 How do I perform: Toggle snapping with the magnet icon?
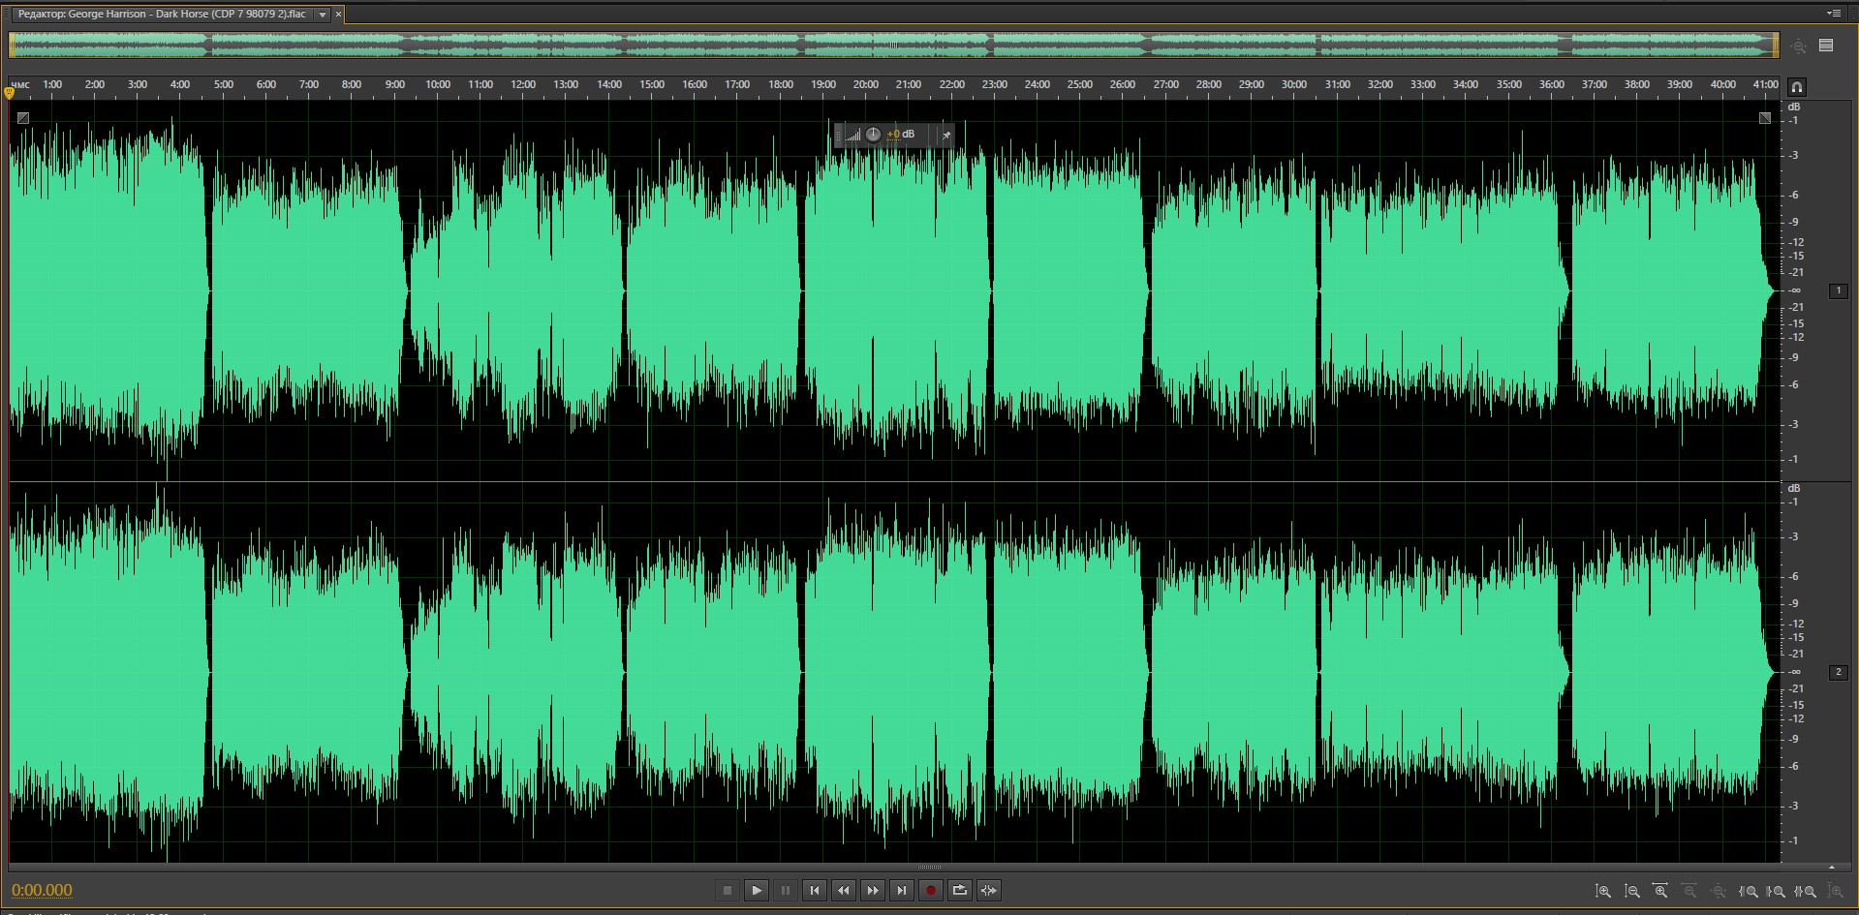(x=1797, y=86)
